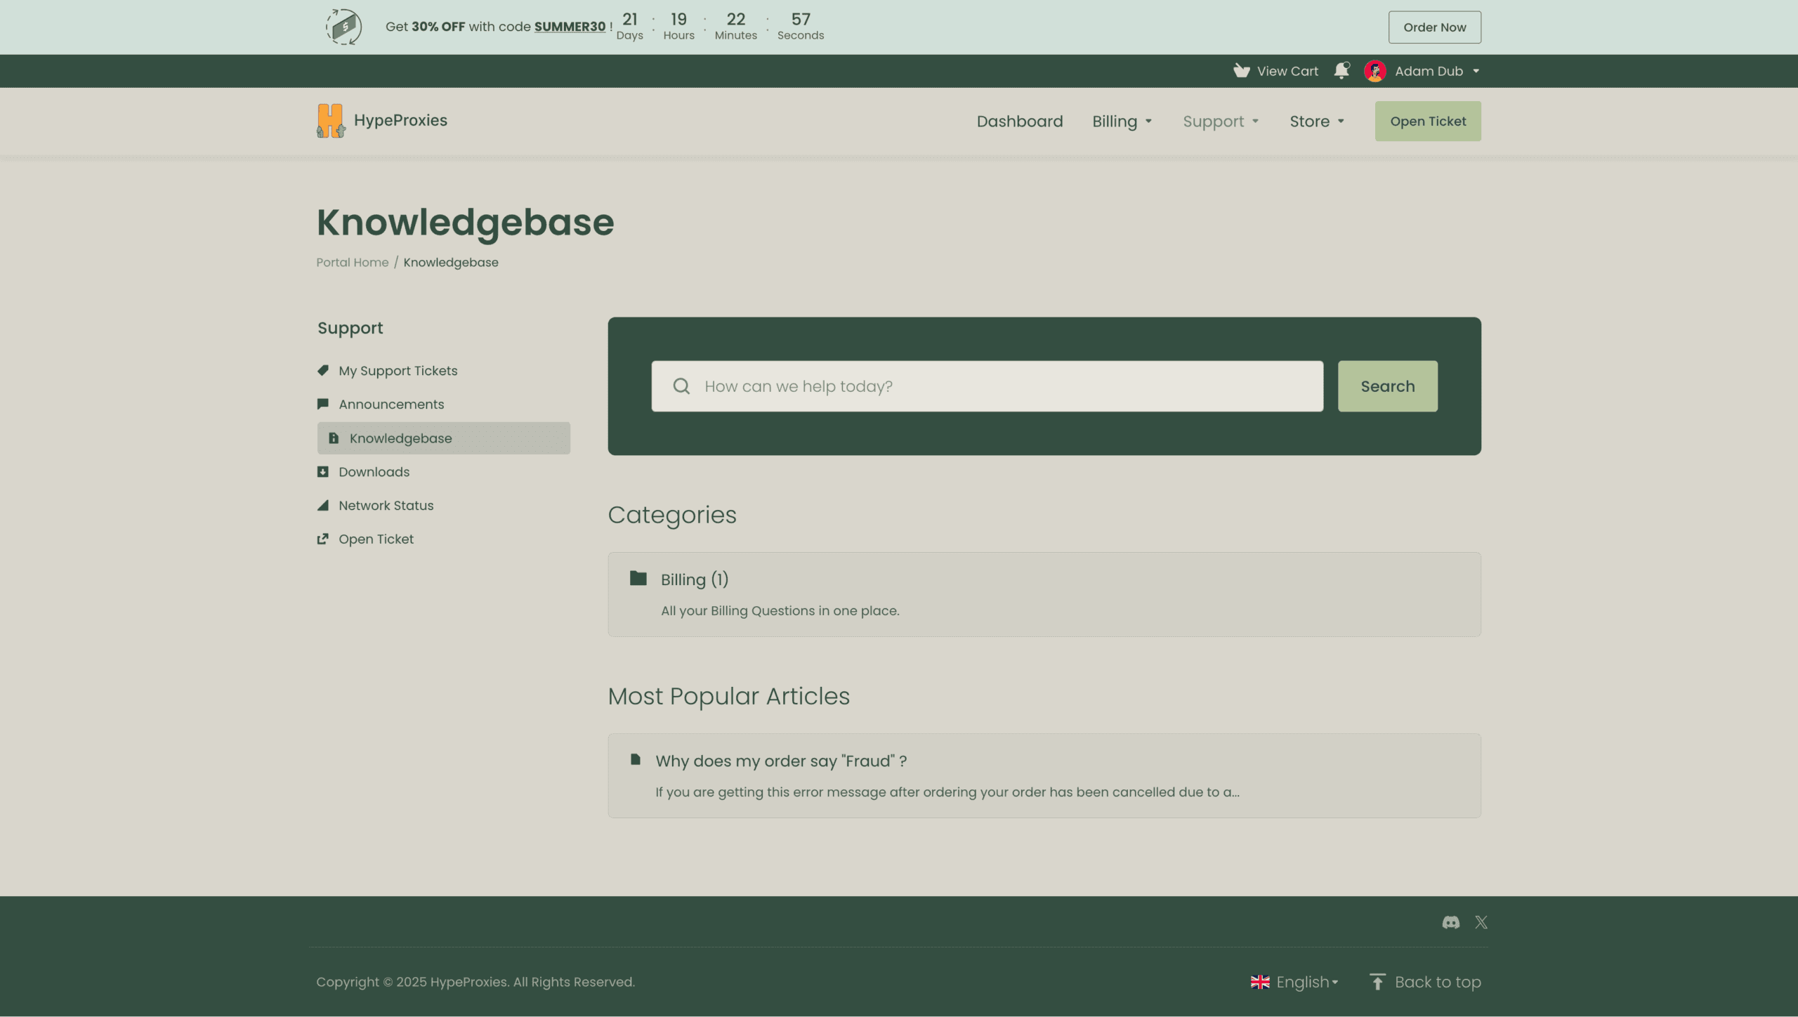Open the Discord link in the footer

(1451, 922)
